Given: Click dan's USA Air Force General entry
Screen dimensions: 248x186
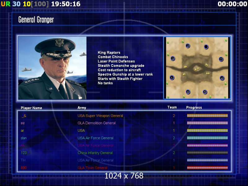Looking at the screenshot, I should tap(95, 138).
